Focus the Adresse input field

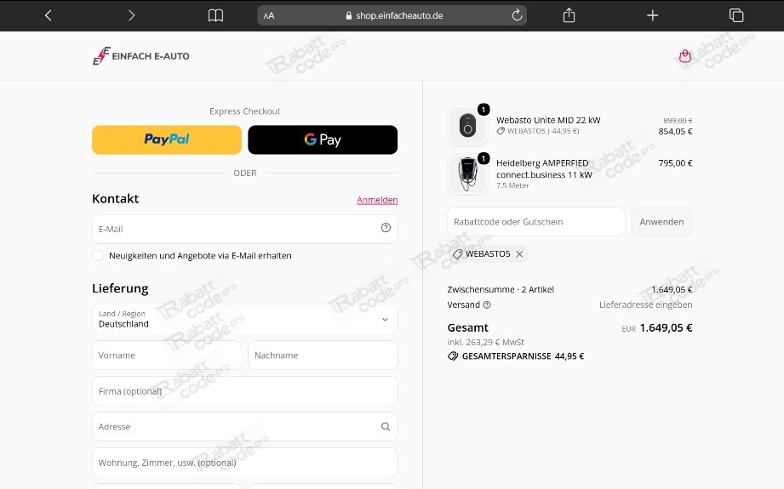245,427
